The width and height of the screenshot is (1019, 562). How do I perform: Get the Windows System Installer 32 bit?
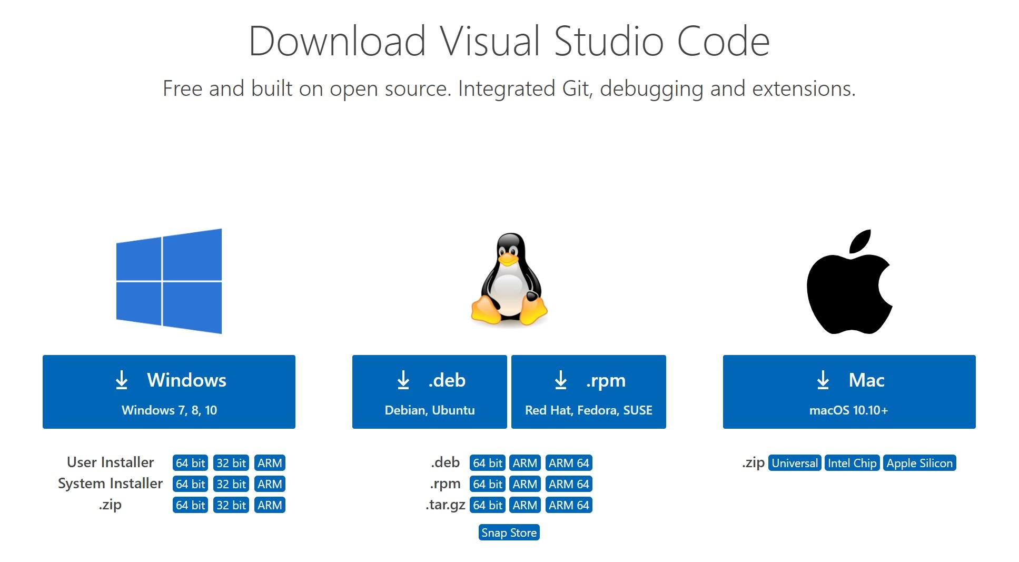231,484
